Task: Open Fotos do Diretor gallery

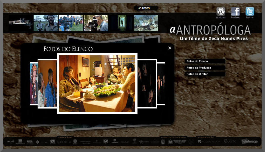Action: pyautogui.click(x=205, y=74)
